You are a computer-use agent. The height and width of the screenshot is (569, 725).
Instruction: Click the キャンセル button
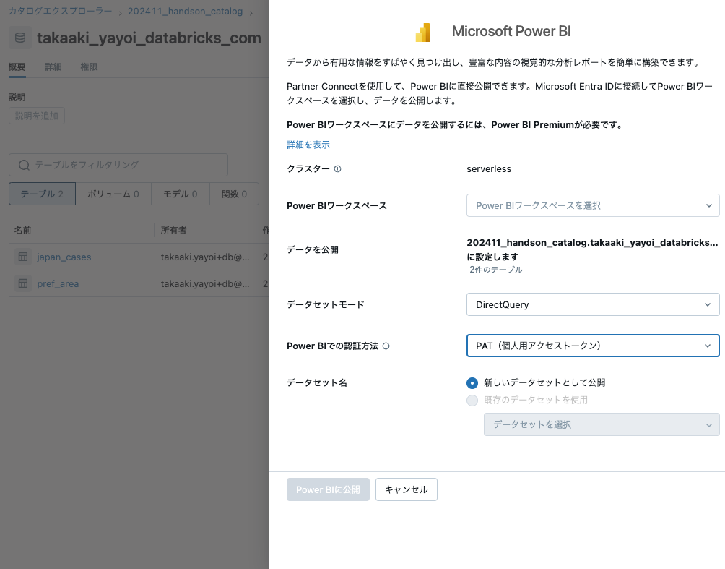(406, 489)
